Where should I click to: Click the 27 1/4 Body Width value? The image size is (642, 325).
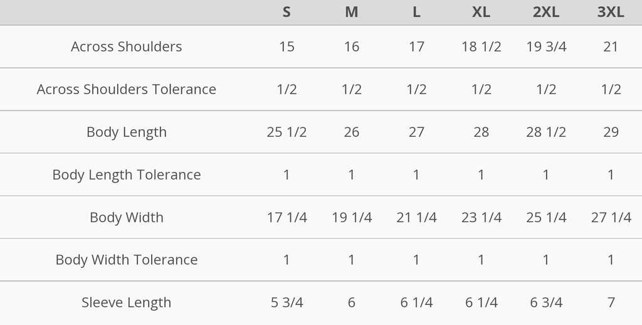coord(611,217)
